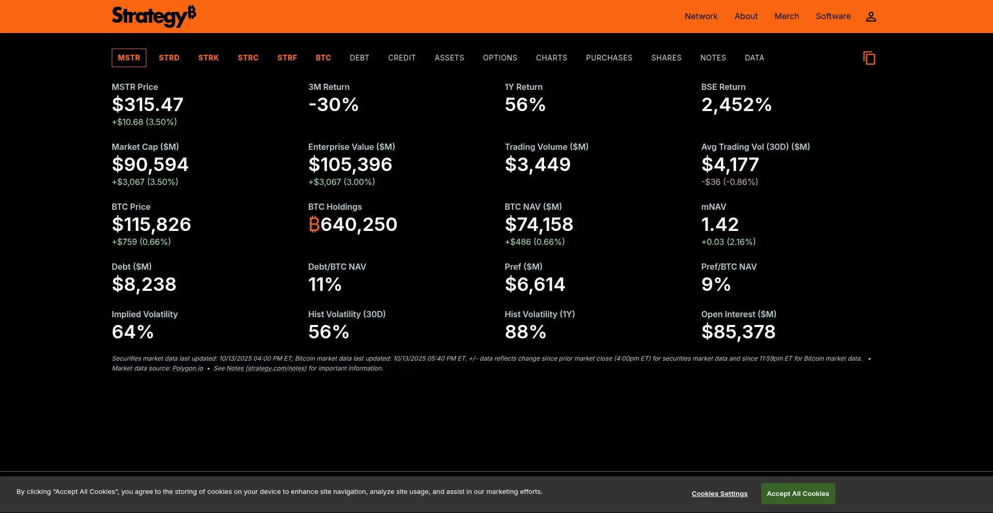Open the user account profile icon
Viewport: 993px width, 513px height.
click(871, 17)
